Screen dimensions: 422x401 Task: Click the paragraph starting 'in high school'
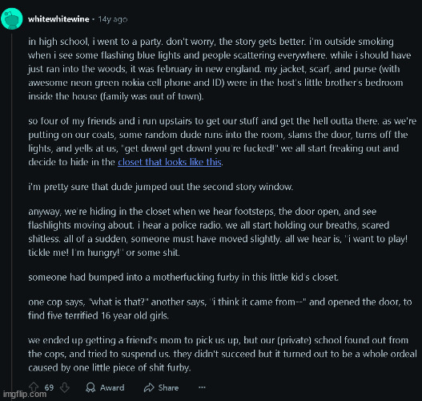[x=219, y=69]
